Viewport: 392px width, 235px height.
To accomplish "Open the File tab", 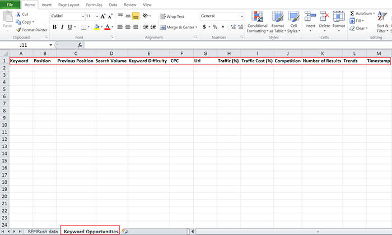I will pos(10,4).
